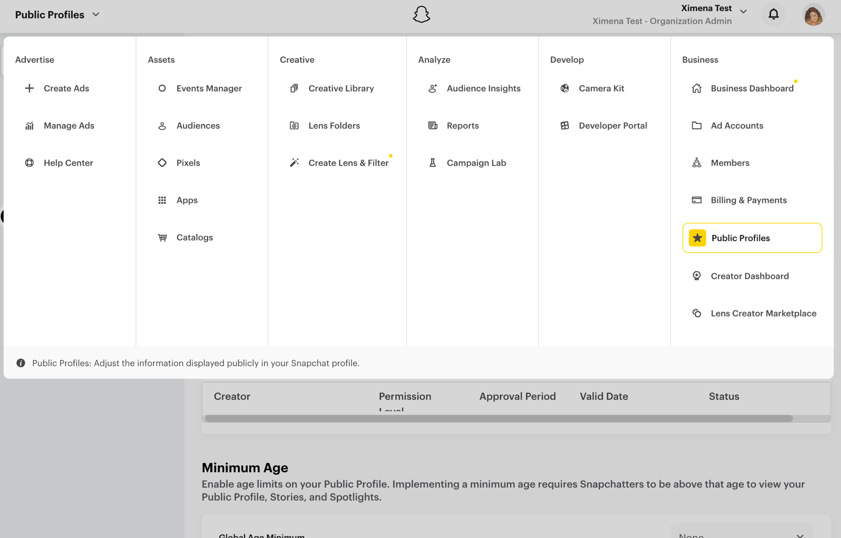Click the shopping cart icon for Catalogs

click(162, 237)
